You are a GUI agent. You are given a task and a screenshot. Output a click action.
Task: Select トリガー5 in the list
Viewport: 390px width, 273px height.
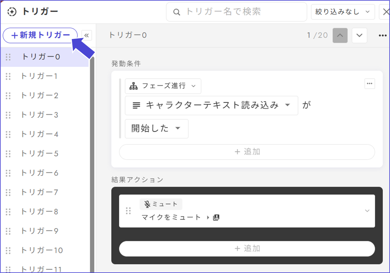pyautogui.click(x=39, y=154)
